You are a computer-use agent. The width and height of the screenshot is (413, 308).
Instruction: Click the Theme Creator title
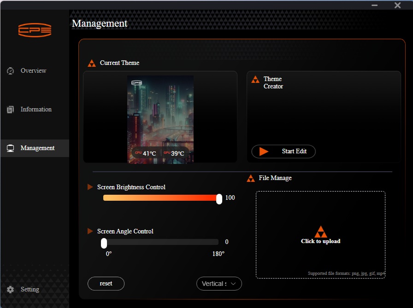(273, 82)
